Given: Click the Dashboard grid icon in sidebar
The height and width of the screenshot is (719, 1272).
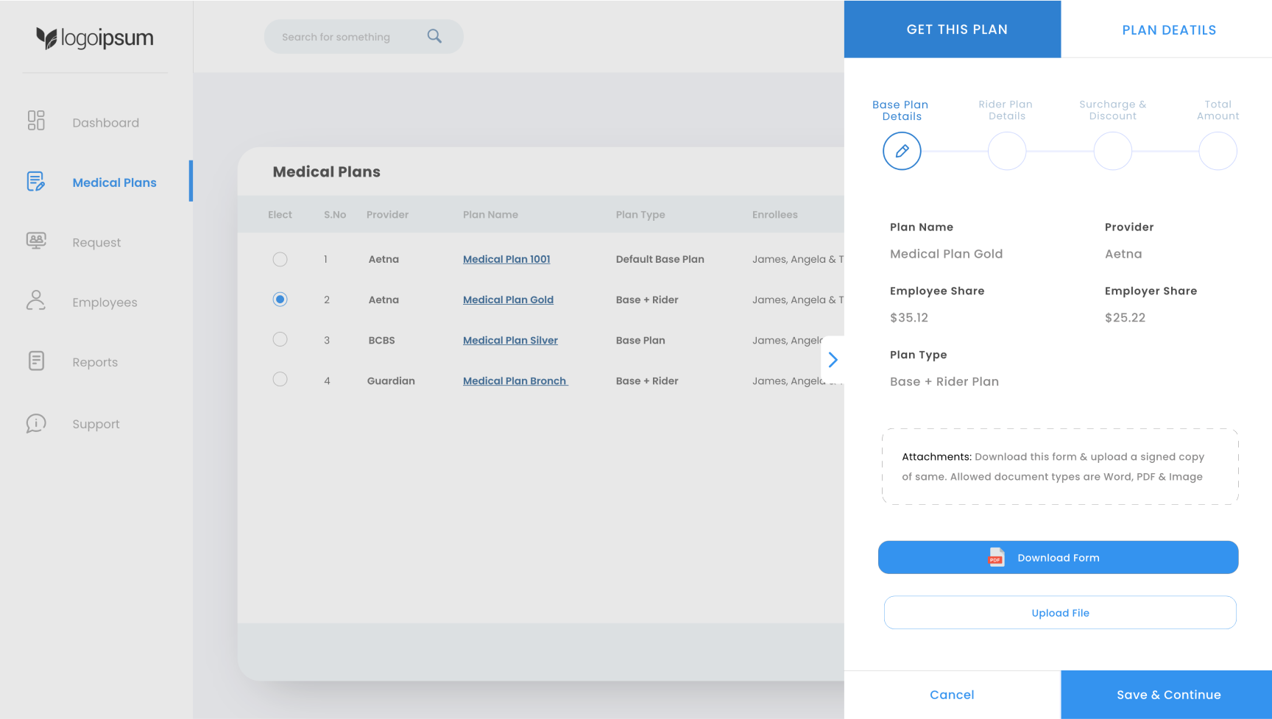Looking at the screenshot, I should (36, 121).
